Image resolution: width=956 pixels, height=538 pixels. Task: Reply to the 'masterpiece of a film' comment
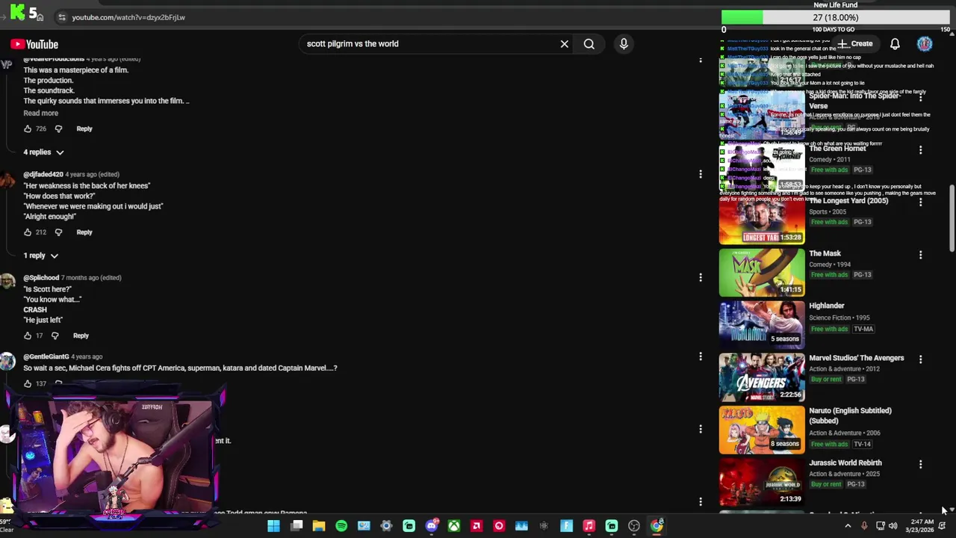[84, 129]
